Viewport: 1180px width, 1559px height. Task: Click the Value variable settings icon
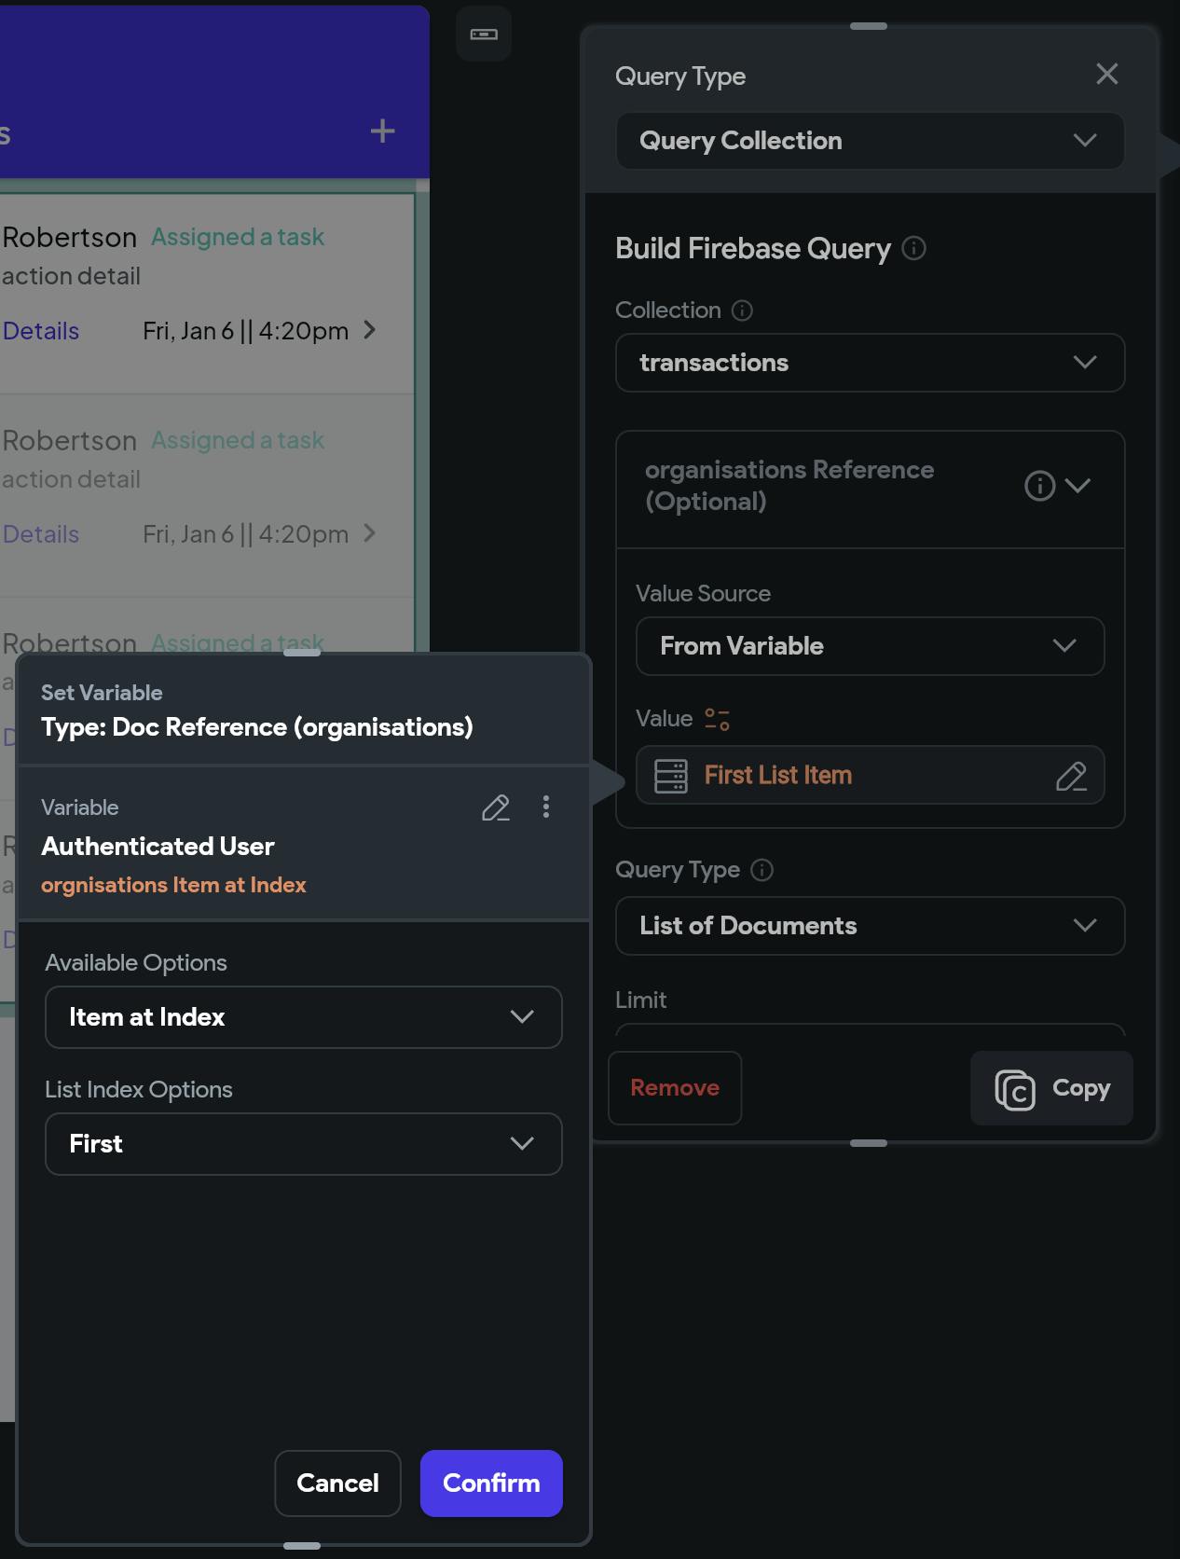717,719
